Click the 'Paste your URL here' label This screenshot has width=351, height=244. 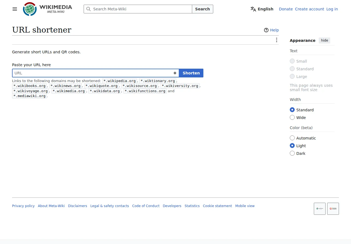point(31,65)
